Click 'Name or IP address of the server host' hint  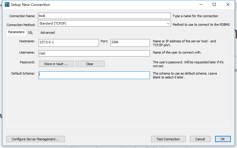pos(184,43)
